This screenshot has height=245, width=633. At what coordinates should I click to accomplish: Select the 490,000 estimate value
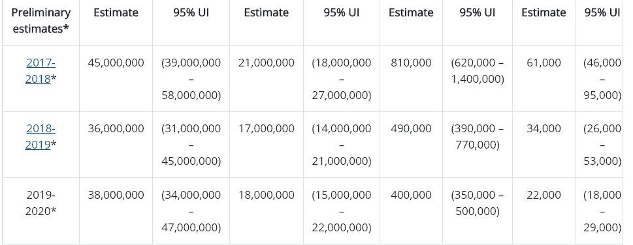click(x=411, y=128)
